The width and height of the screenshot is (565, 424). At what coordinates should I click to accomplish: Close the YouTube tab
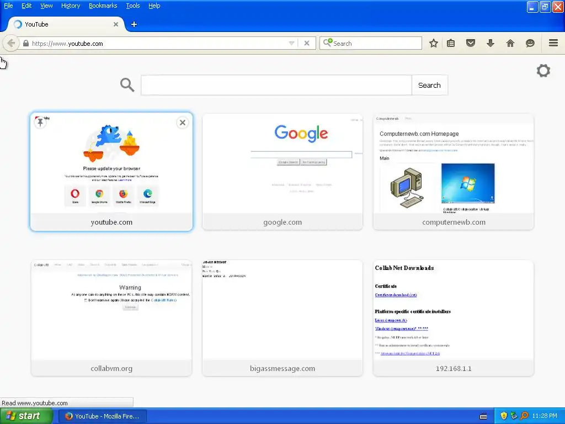(x=116, y=24)
